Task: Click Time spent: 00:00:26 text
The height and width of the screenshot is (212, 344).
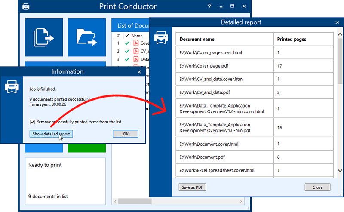Action: 48,104
